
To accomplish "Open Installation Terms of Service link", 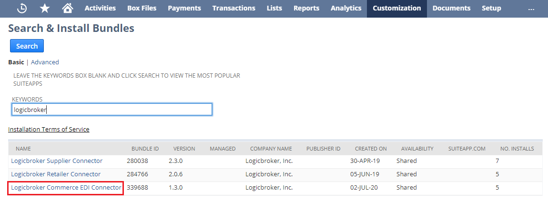I will point(49,129).
